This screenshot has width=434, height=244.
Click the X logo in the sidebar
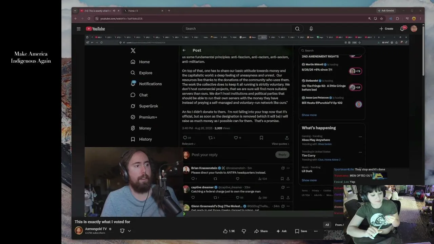tap(133, 50)
